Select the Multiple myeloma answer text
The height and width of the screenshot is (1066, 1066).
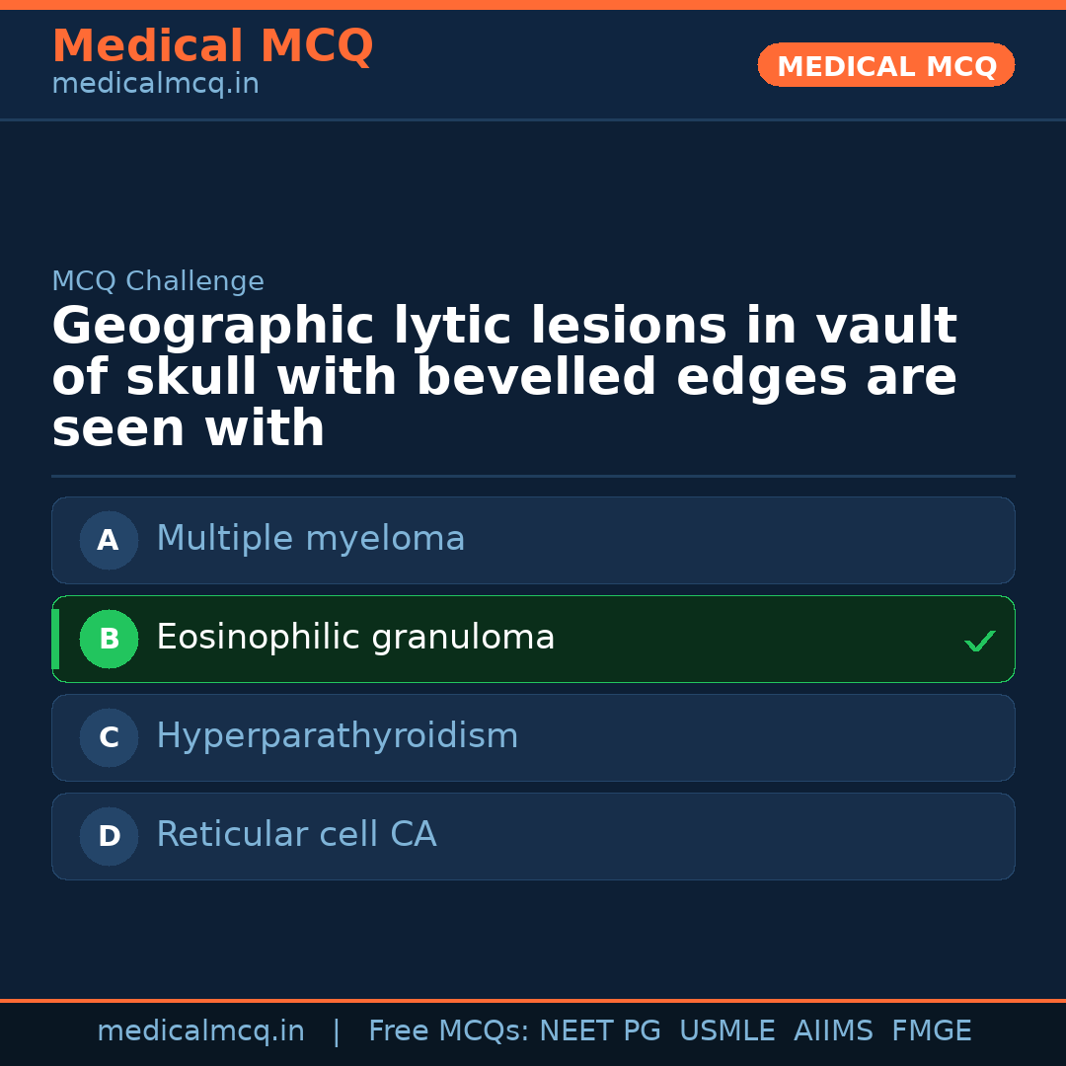click(310, 539)
